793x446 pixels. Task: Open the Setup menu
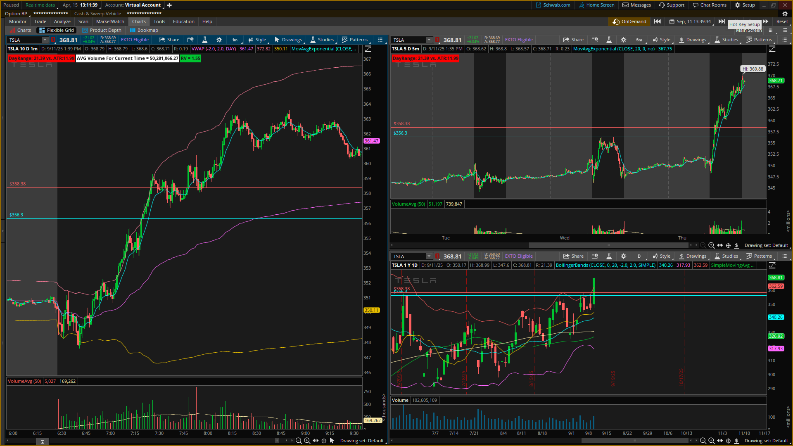pyautogui.click(x=745, y=5)
